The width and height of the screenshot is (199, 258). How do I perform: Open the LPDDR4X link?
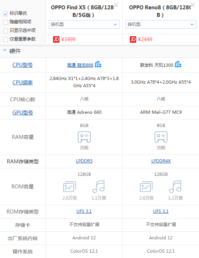(x=161, y=161)
